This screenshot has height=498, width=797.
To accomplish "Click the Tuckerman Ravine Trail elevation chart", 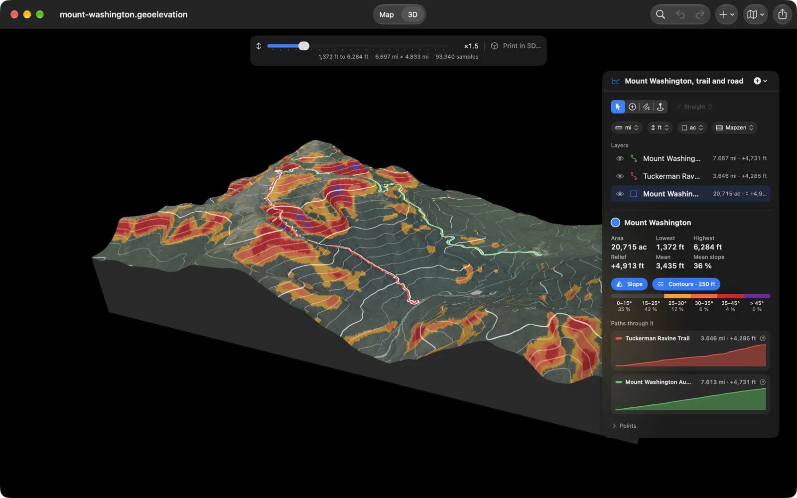I will click(690, 355).
